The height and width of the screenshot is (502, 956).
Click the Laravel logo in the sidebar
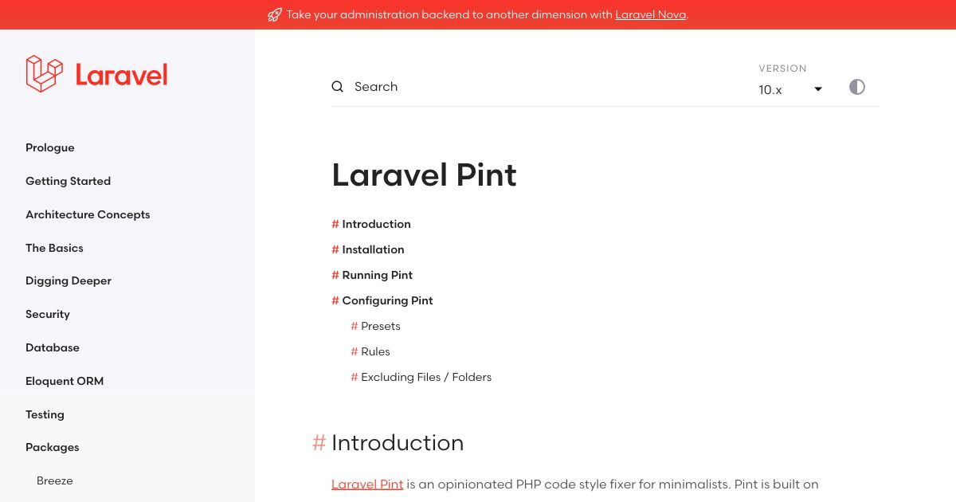(96, 73)
